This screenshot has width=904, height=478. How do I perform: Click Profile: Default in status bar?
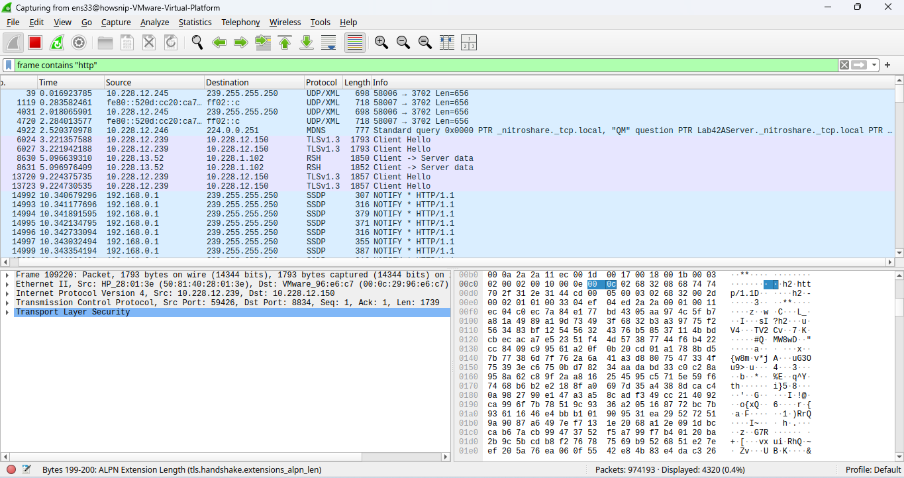tap(873, 469)
